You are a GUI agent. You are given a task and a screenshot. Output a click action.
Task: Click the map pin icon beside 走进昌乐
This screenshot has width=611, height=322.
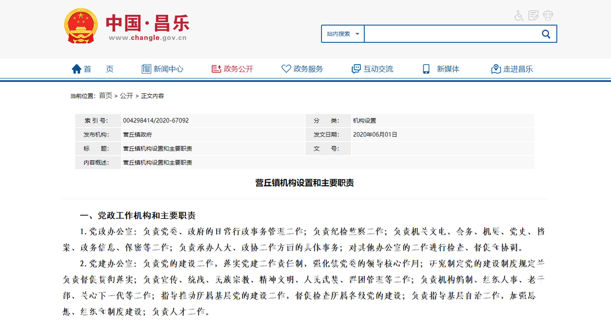pyautogui.click(x=496, y=69)
